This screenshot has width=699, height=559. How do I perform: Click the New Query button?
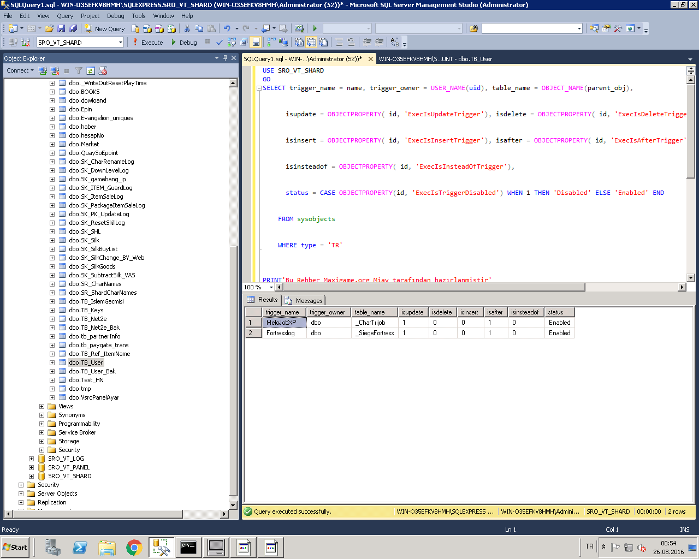pyautogui.click(x=104, y=28)
